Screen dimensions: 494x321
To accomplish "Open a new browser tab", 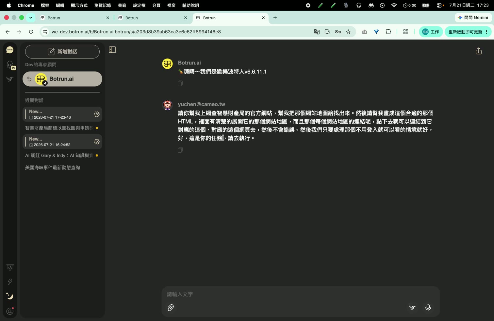I will (275, 18).
